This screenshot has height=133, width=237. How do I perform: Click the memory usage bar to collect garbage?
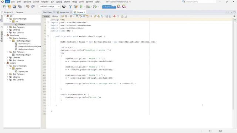coord(109,7)
